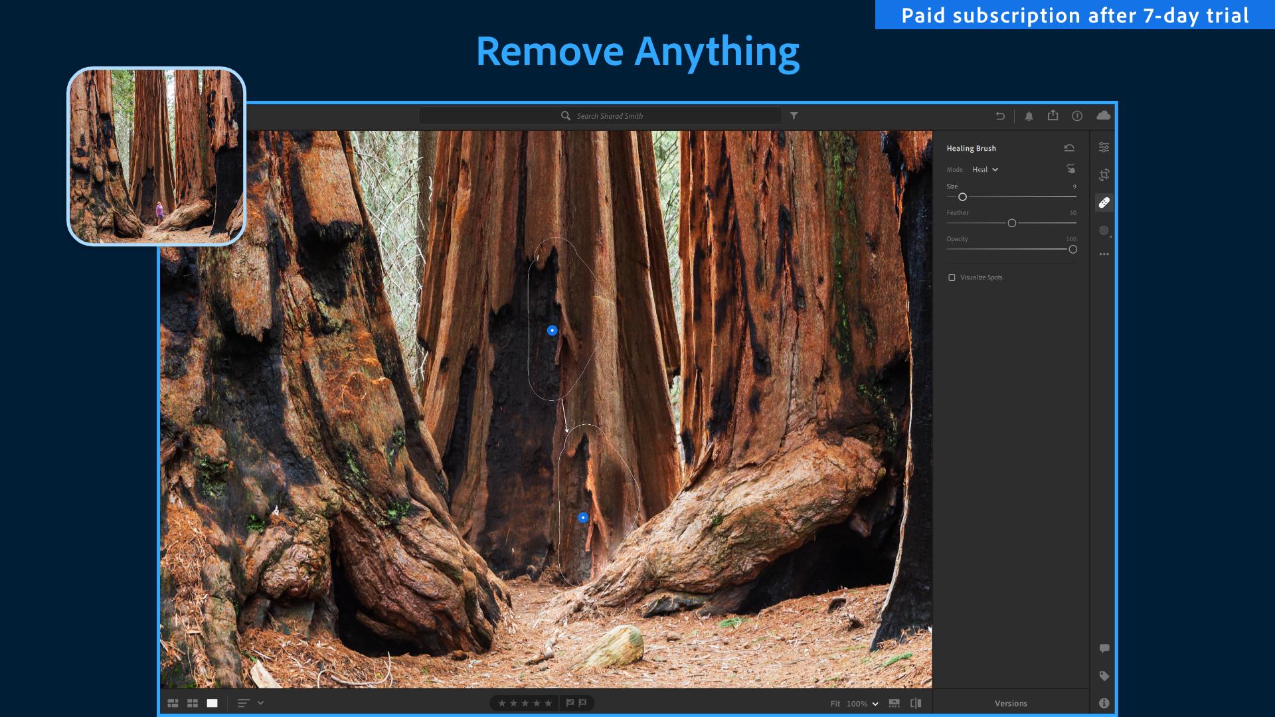Check the cloud sync status icon
This screenshot has height=717, width=1275.
(1103, 116)
